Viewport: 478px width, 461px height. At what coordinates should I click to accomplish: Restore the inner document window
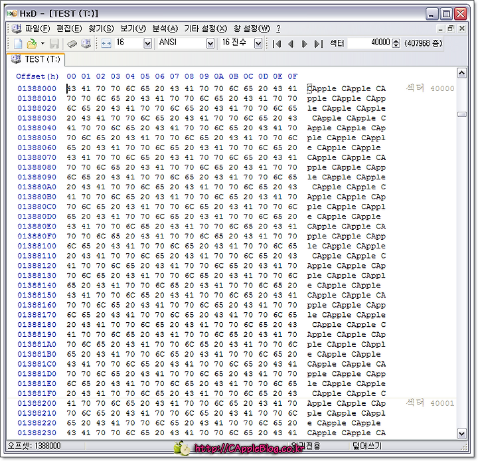tap(451, 29)
